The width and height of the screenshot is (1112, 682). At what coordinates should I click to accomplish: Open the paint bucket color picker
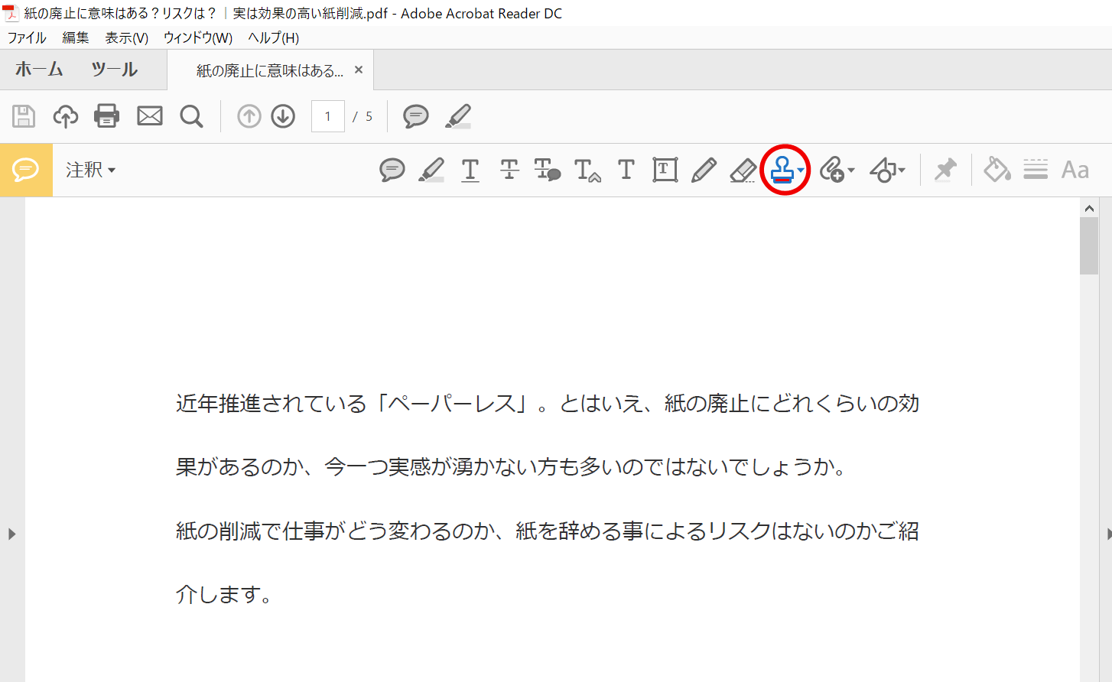click(x=997, y=169)
